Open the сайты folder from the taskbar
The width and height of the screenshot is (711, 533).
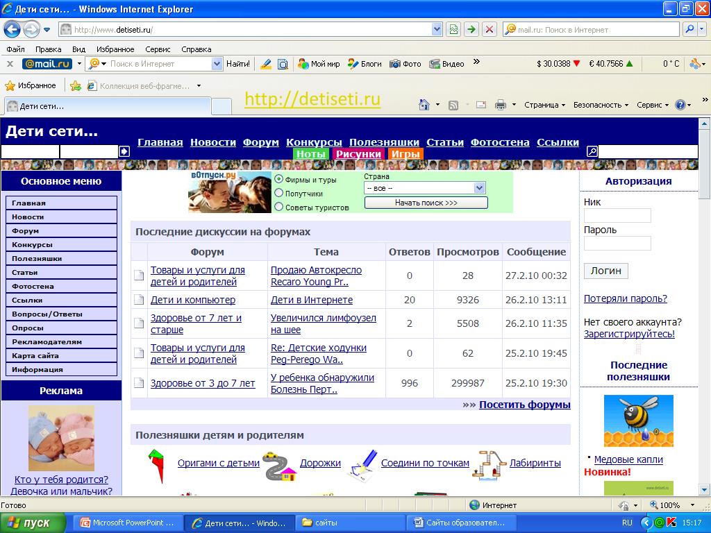point(349,523)
